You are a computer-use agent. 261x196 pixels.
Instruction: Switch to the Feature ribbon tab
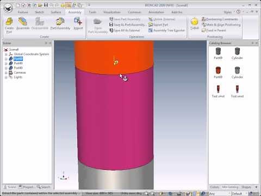[x=23, y=12]
